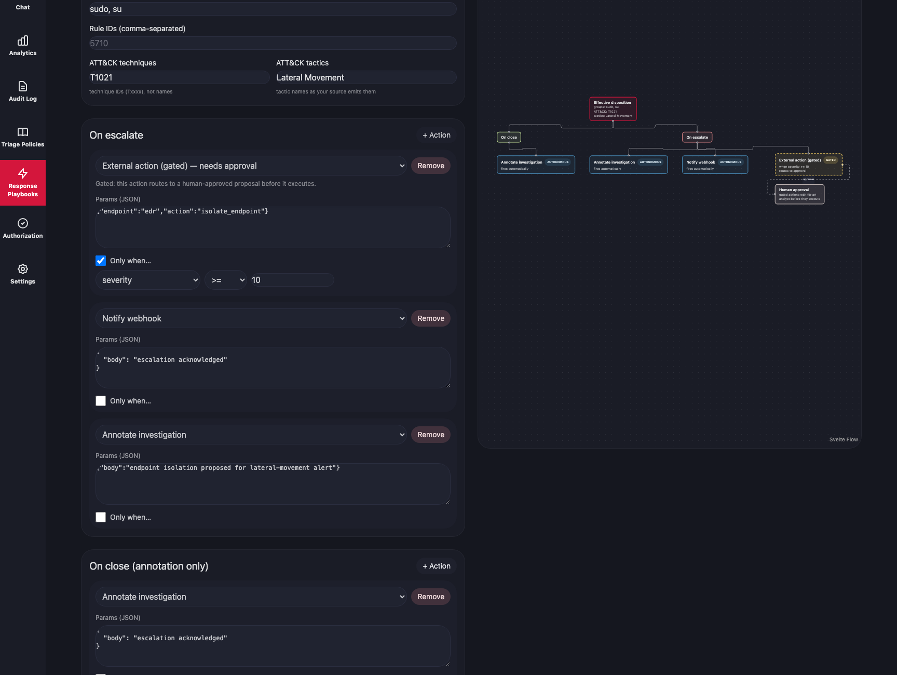
Task: Edit isolate_endpoint params JSON textarea
Action: click(273, 227)
